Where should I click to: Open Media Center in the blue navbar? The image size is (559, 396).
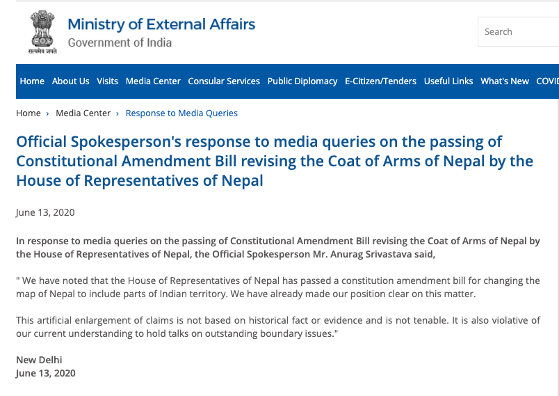point(153,81)
